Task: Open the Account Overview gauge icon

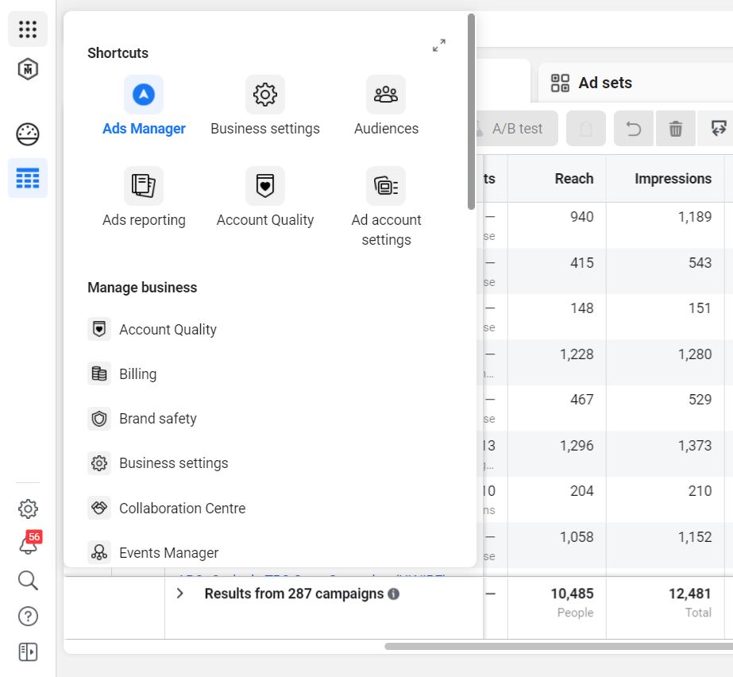Action: coord(28,134)
